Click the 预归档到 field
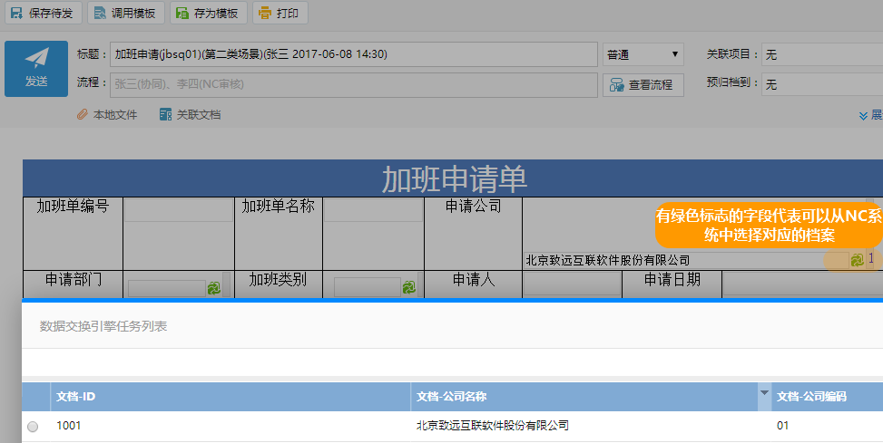 point(822,85)
